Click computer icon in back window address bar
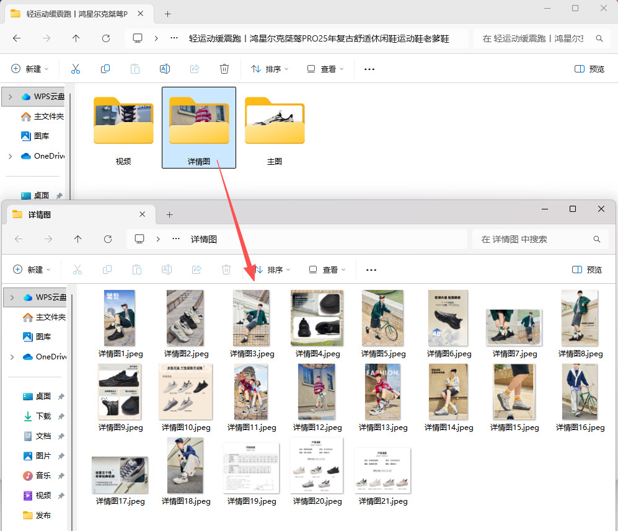Image resolution: width=618 pixels, height=531 pixels. [138, 38]
